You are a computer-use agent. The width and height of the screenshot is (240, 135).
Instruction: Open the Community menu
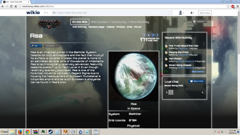[119, 22]
